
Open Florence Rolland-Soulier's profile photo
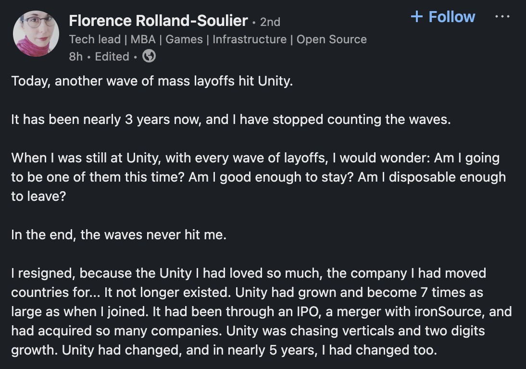click(x=36, y=34)
